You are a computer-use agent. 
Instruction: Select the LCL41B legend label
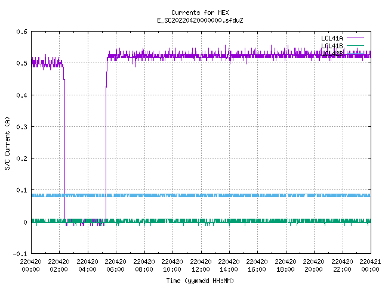[x=332, y=46]
